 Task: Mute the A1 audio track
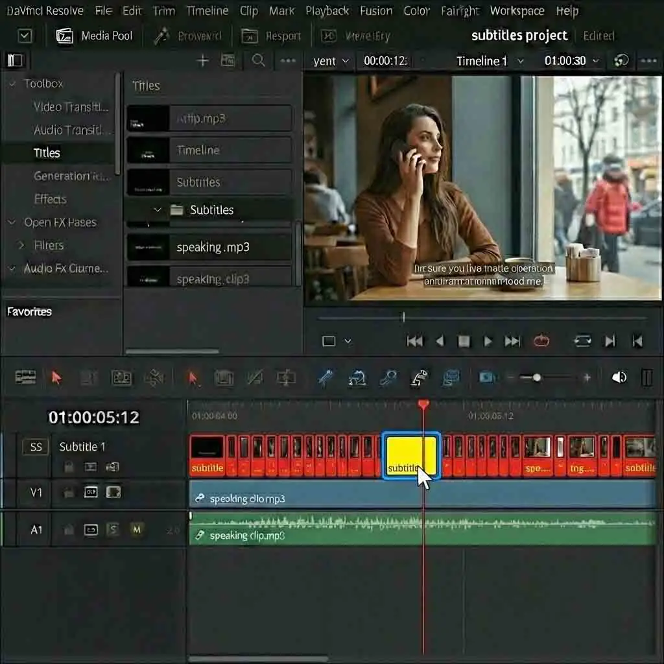click(x=136, y=530)
